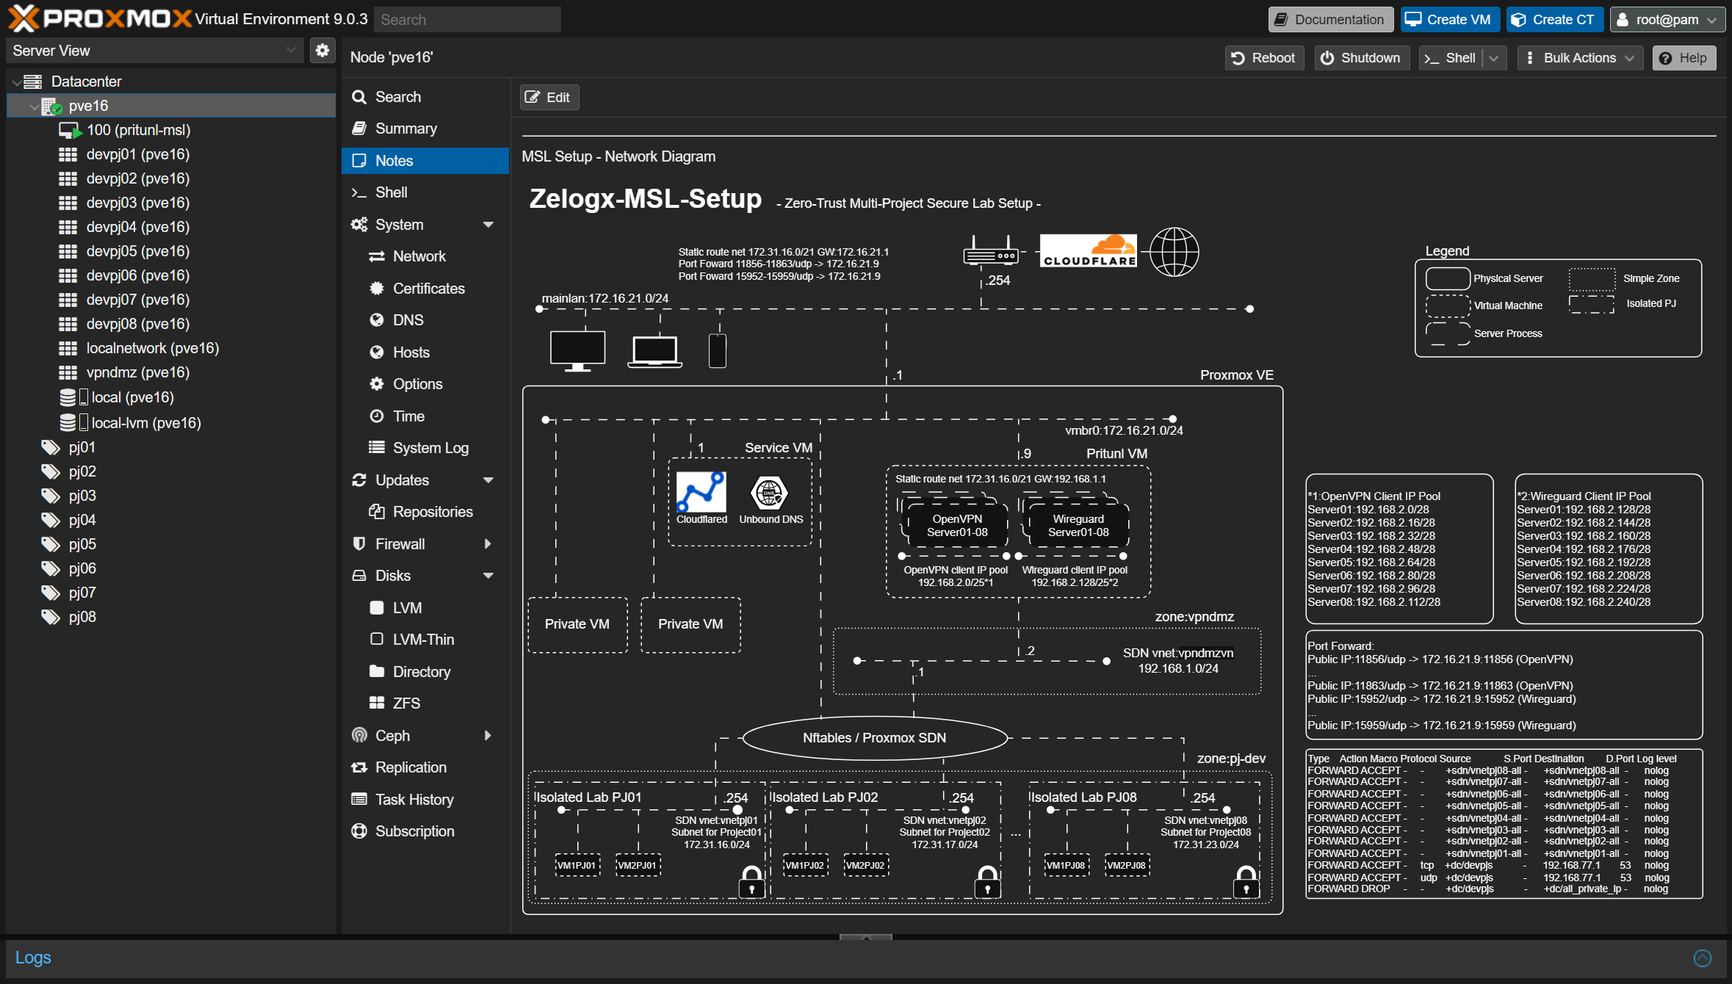Click into the top Search field
This screenshot has width=1732, height=984.
tap(467, 20)
